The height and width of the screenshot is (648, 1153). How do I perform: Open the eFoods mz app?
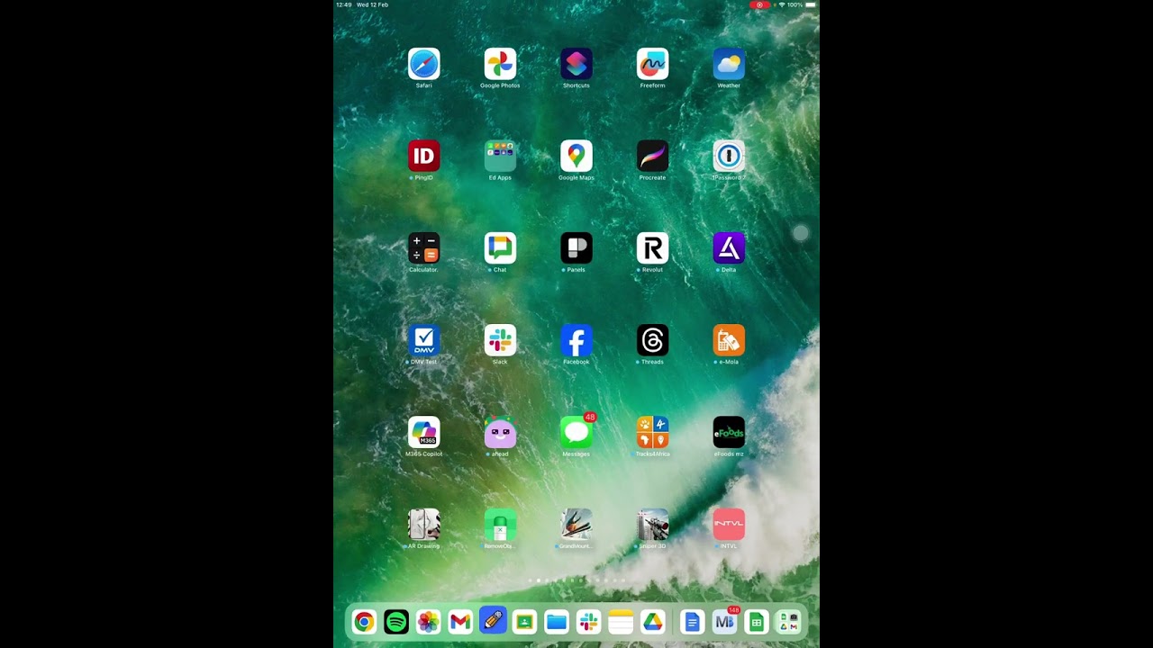729,432
